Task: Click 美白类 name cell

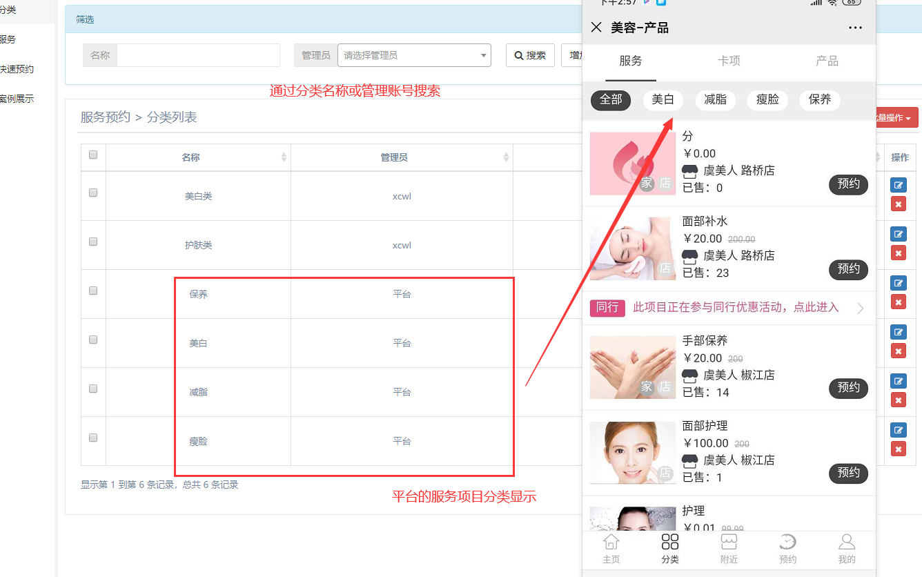Action: [198, 196]
